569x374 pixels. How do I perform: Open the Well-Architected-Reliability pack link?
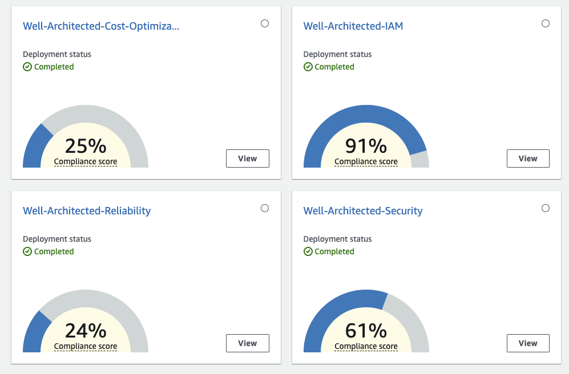point(87,211)
